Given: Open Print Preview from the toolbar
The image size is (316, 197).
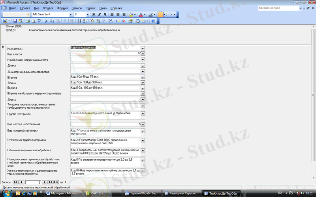Looking at the screenshot, I should pos(34,21).
